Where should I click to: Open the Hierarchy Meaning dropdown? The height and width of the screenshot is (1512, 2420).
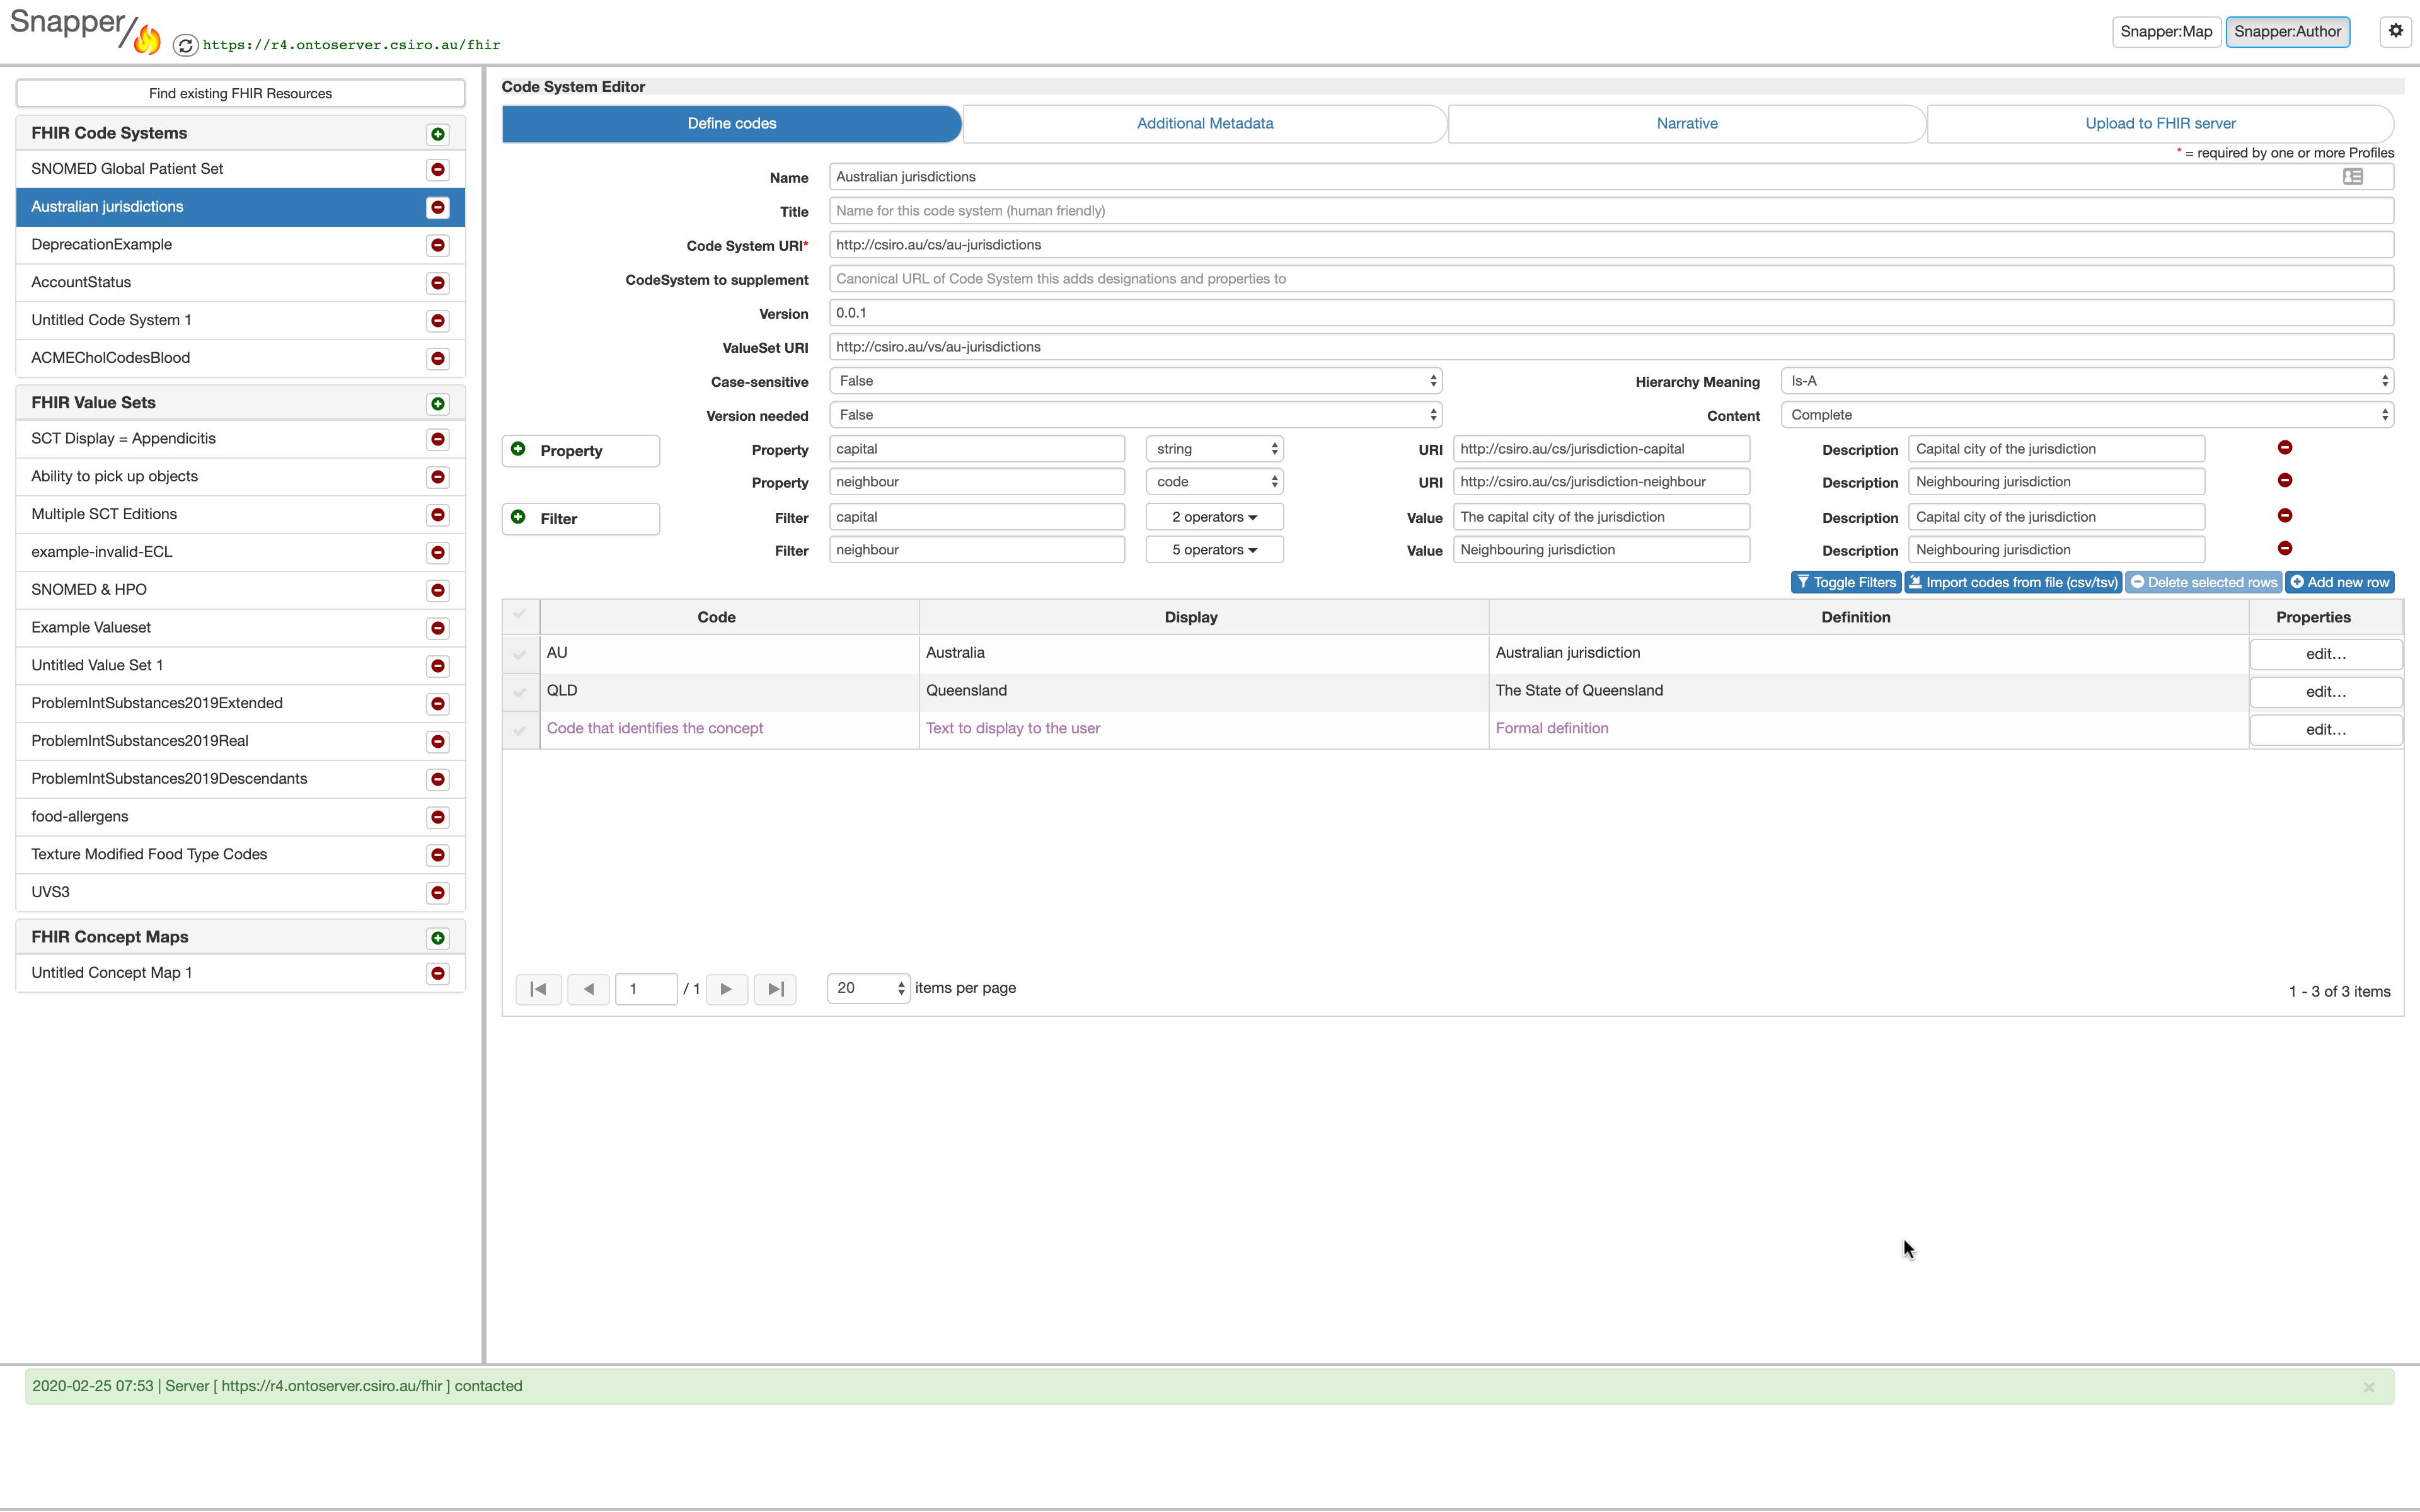tap(2086, 381)
